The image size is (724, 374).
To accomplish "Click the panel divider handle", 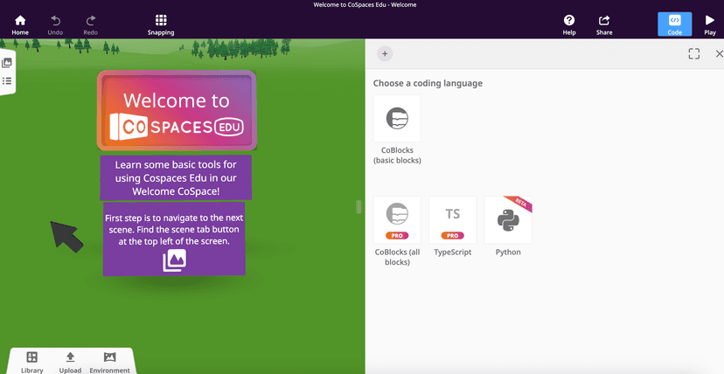I will pos(359,207).
